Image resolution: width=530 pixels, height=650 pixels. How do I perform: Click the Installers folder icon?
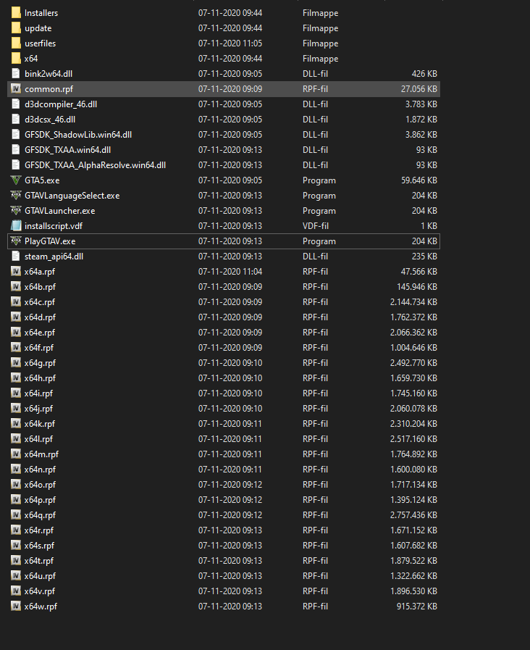point(16,13)
